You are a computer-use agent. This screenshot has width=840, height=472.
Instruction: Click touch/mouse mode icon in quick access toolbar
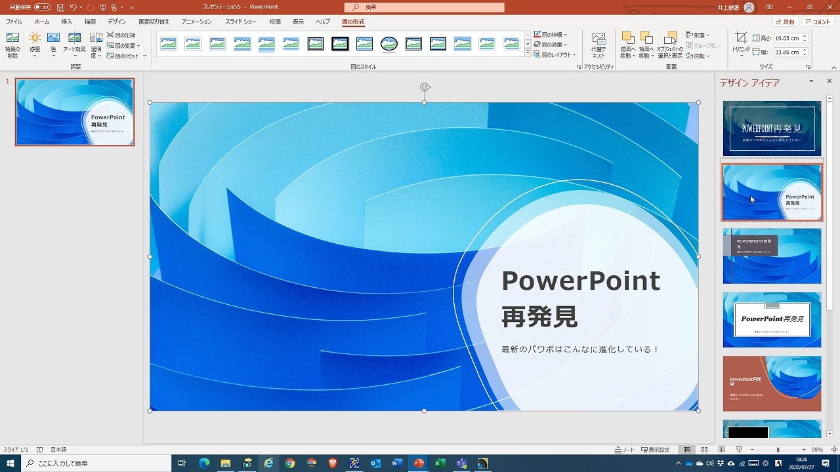[x=115, y=7]
